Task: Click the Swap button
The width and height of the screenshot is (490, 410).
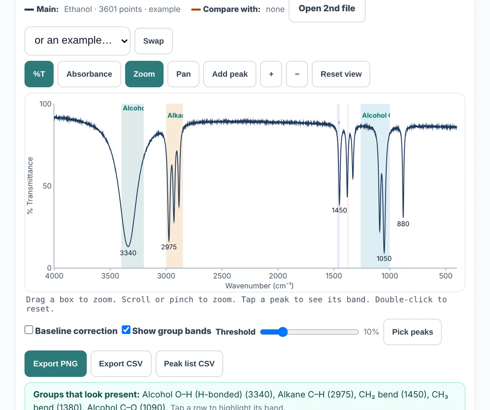Action: 154,41
